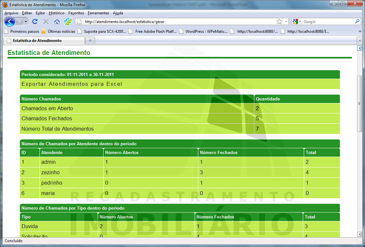Bookmark this page with the star icon
This screenshot has width=365, height=247.
(279, 22)
